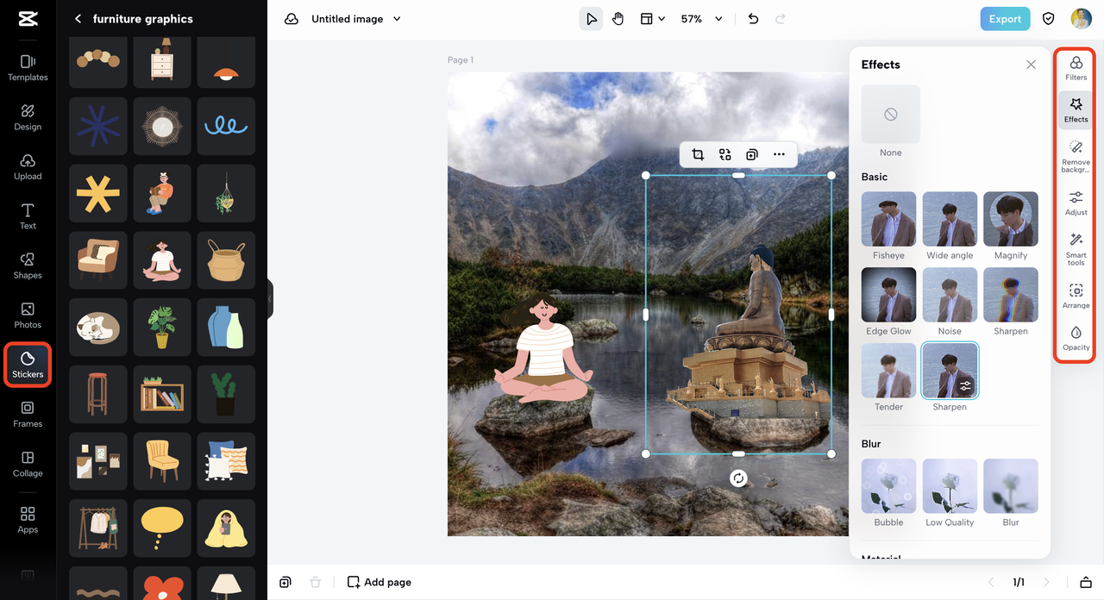Apply the Noise effect
This screenshot has width=1104, height=600.
click(x=950, y=295)
